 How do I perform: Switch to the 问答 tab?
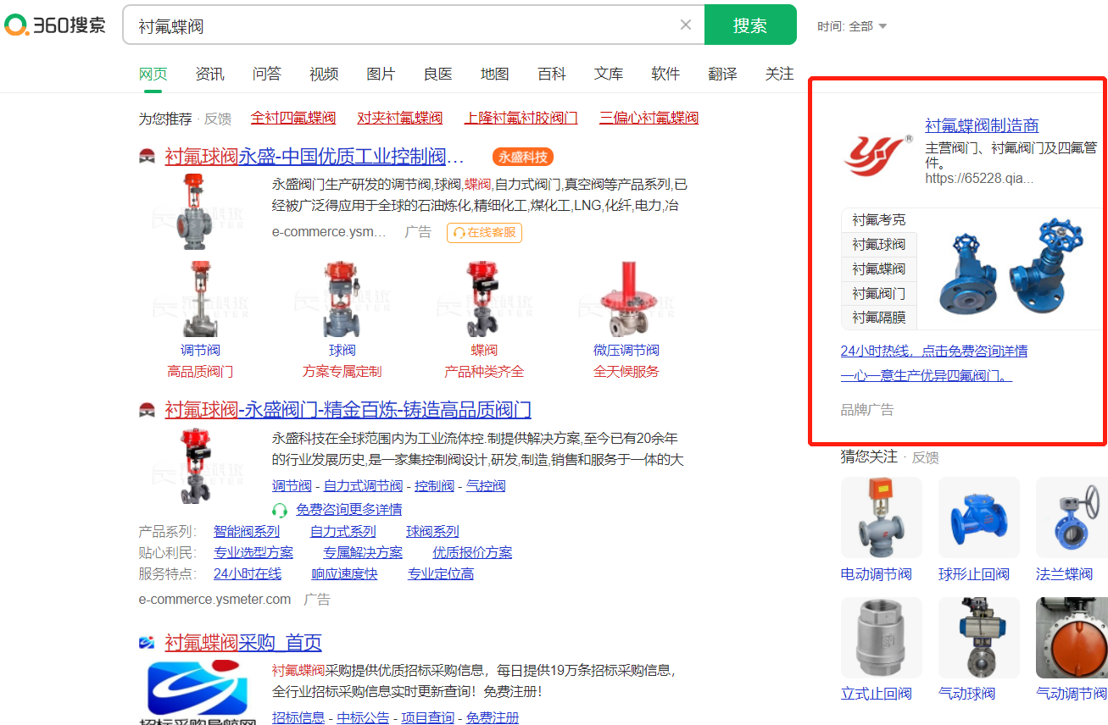click(267, 74)
